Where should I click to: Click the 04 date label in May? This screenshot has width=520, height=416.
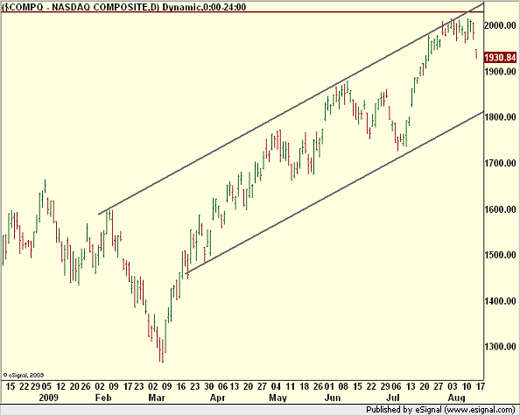276,387
